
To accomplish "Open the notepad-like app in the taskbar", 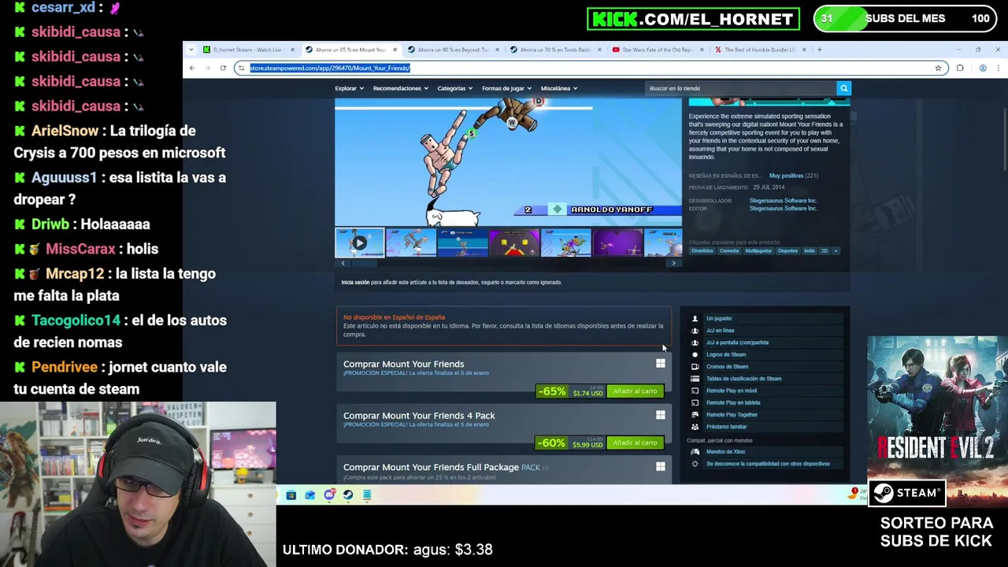I will coord(367,495).
